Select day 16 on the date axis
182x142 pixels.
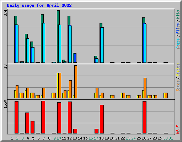91,138
